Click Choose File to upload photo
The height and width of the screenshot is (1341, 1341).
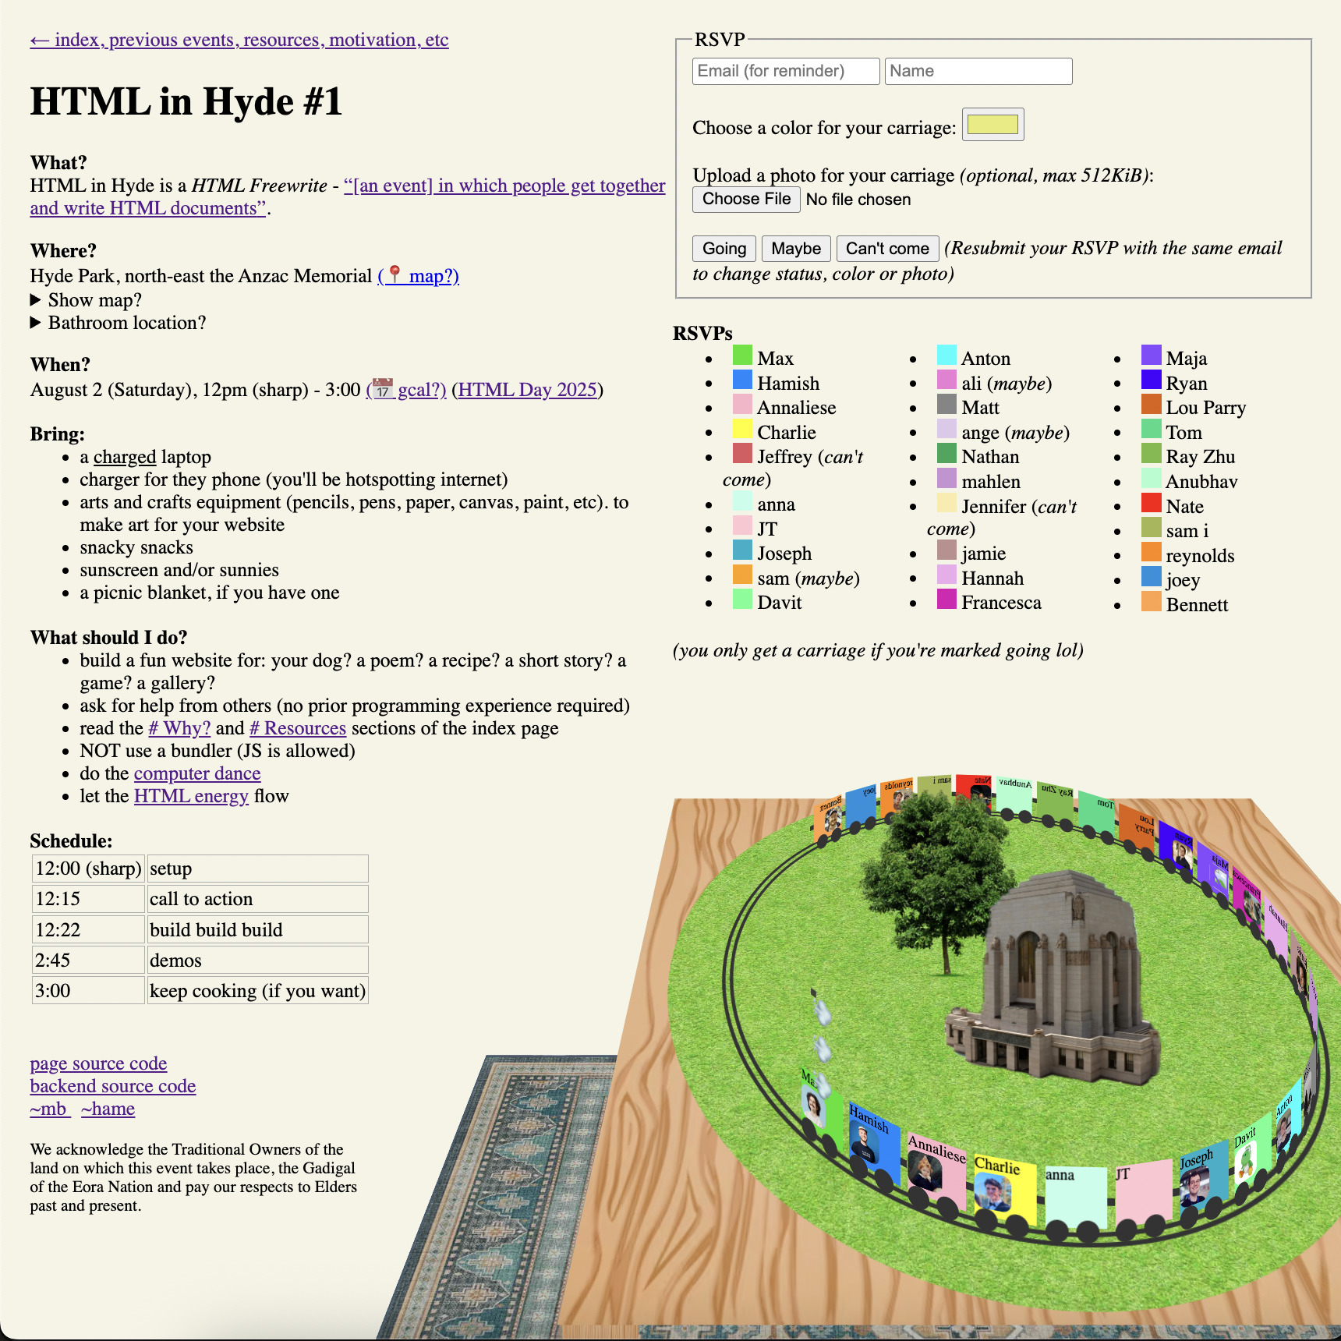click(x=746, y=199)
